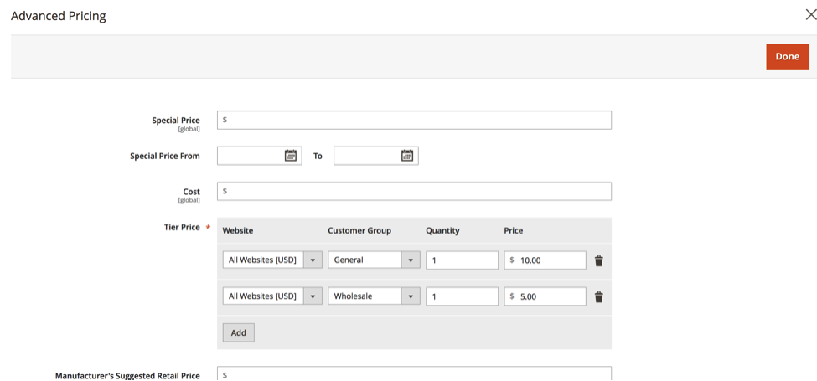Image resolution: width=817 pixels, height=381 pixels.
Task: Click the Quantity column header
Action: click(442, 230)
